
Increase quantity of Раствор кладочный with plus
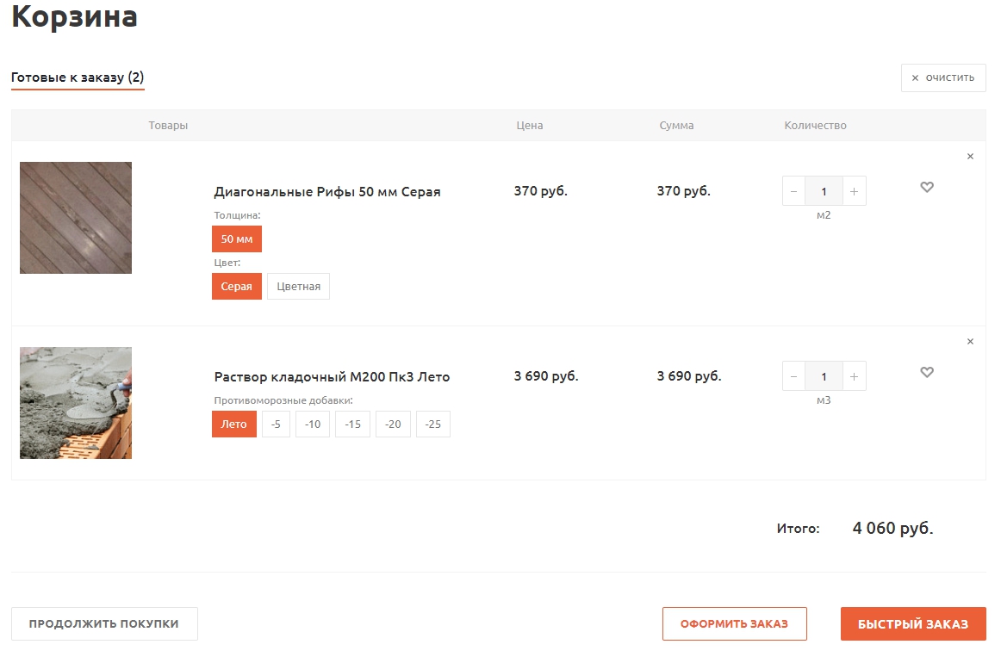click(854, 376)
